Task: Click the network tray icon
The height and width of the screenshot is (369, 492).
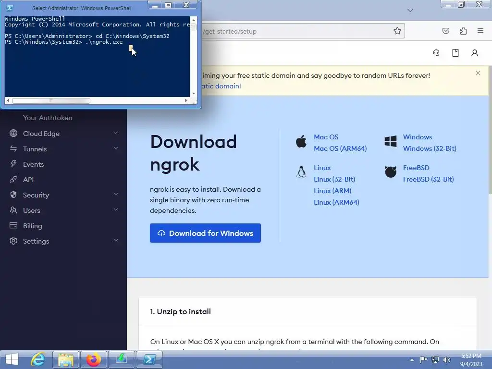Action: (435, 360)
